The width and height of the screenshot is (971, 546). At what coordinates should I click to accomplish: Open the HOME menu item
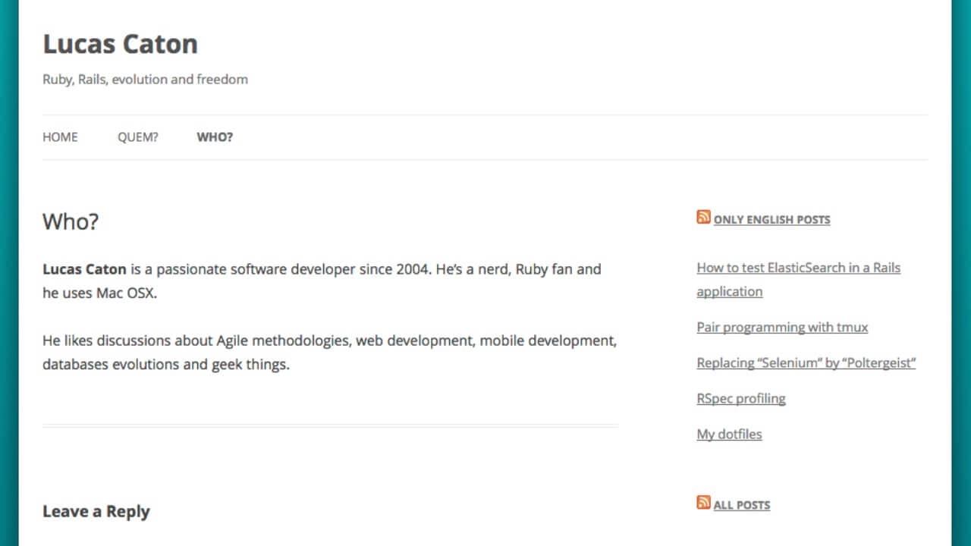click(x=60, y=137)
